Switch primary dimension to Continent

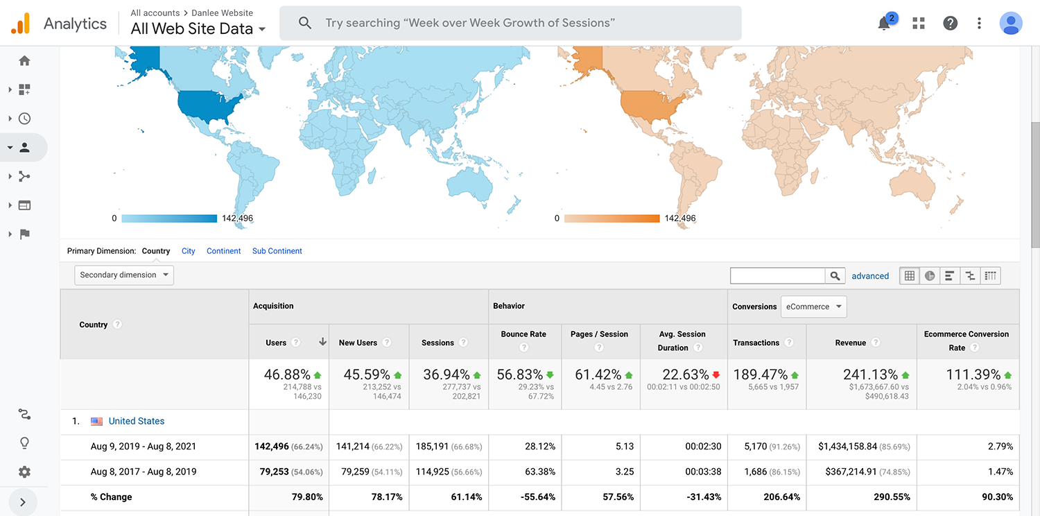click(x=223, y=251)
